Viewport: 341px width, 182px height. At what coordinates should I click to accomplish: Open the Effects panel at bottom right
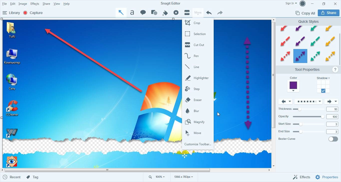click(302, 177)
